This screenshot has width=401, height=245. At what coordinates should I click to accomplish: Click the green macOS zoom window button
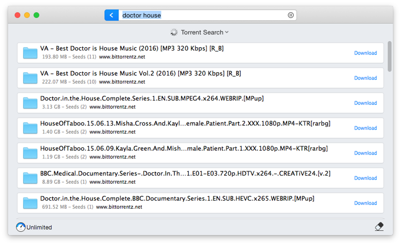(37, 15)
